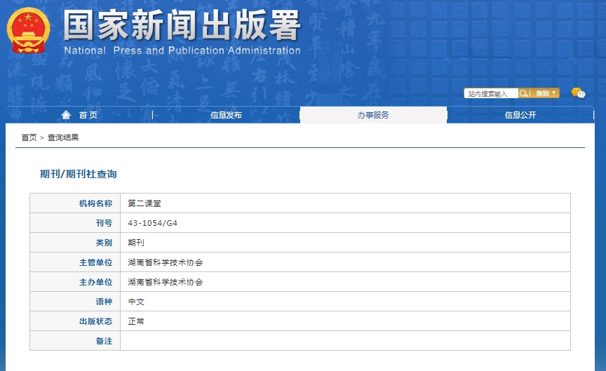The width and height of the screenshot is (606, 371).
Task: Click the National Press and Publication Administration subtitle
Action: 182,50
